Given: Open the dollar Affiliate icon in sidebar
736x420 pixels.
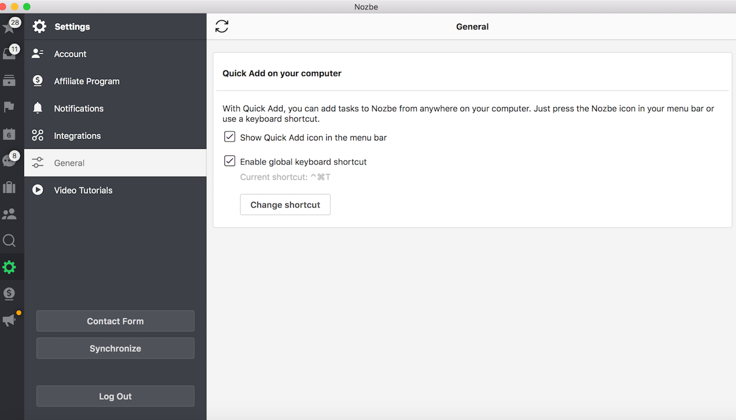Looking at the screenshot, I should [x=9, y=293].
